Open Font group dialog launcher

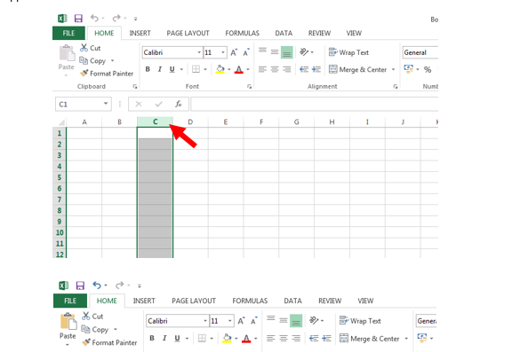(249, 87)
